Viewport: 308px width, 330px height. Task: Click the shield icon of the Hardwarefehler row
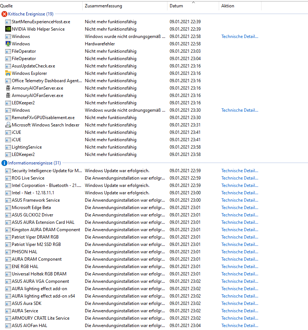coord(8,44)
